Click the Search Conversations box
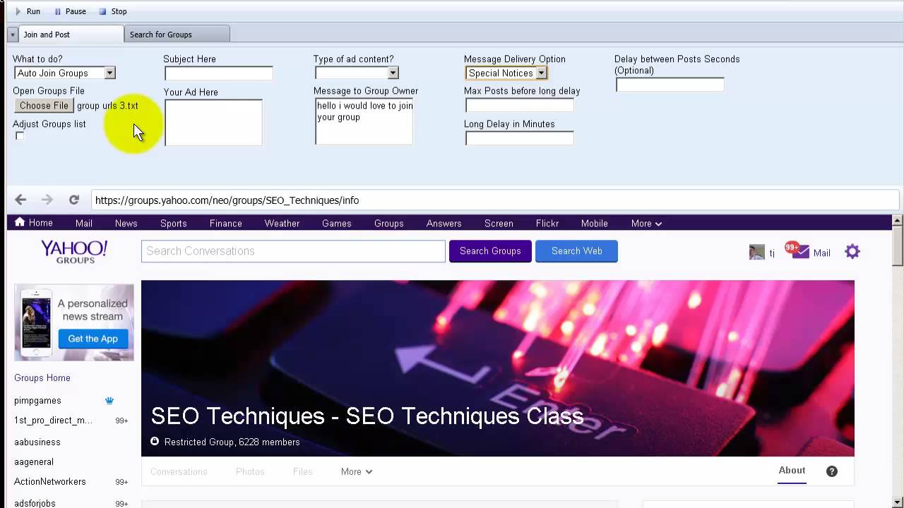The width and height of the screenshot is (904, 508). tap(293, 251)
